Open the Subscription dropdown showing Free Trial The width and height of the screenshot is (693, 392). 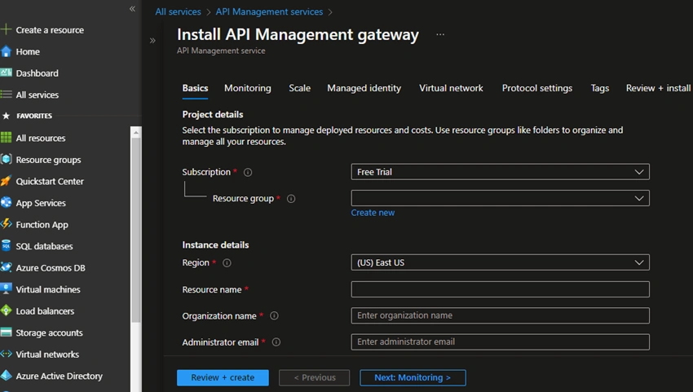(x=501, y=172)
